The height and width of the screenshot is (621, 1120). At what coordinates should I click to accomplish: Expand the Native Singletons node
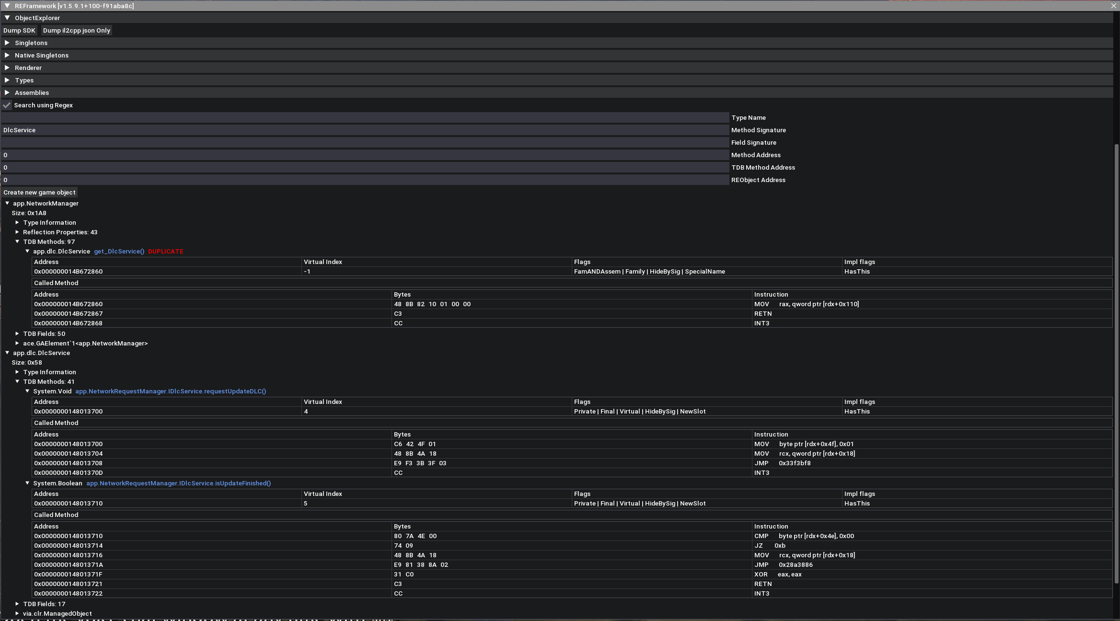[x=7, y=55]
